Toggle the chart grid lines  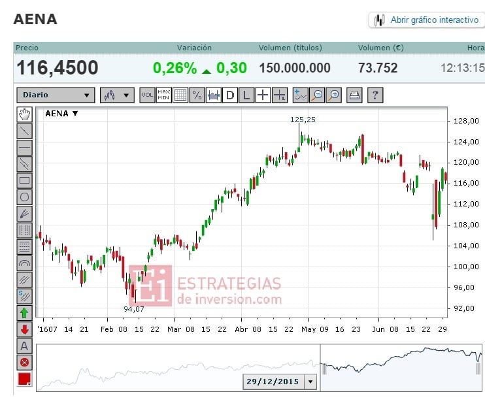click(180, 95)
